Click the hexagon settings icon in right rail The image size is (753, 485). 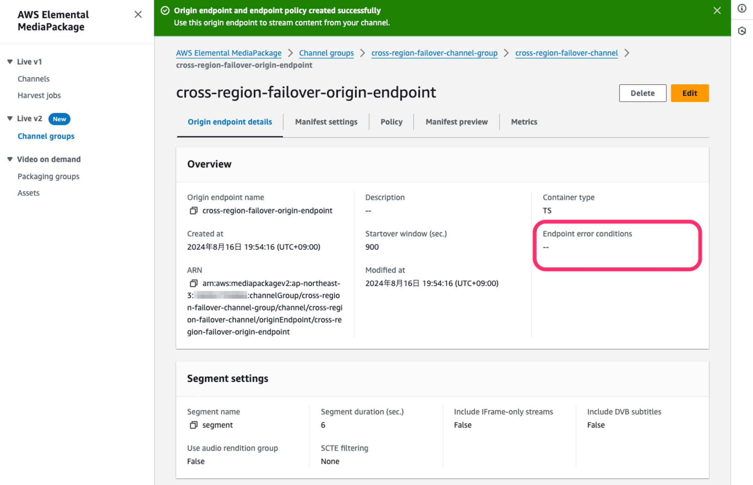pos(742,31)
